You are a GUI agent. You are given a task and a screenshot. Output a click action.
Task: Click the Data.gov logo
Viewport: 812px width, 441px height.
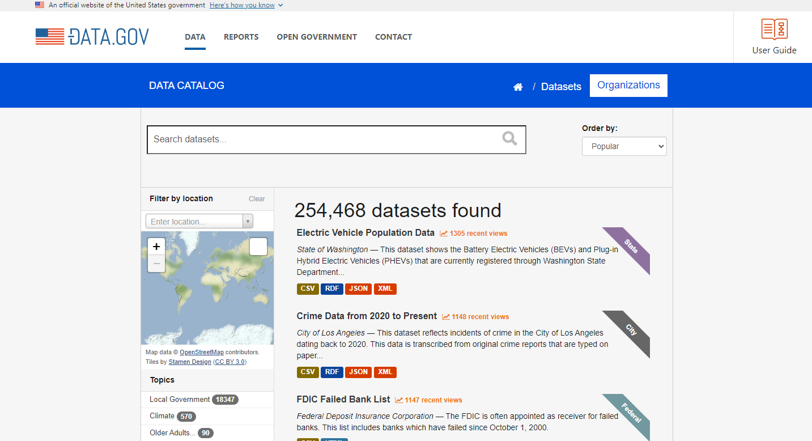[x=92, y=37]
